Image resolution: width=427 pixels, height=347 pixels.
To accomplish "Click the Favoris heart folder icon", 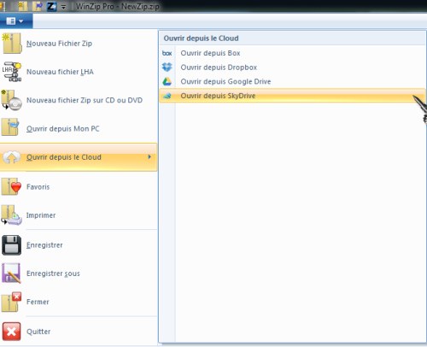I will pyautogui.click(x=11, y=186).
